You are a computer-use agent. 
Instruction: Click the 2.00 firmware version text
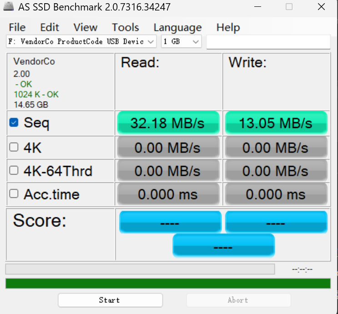coord(21,74)
